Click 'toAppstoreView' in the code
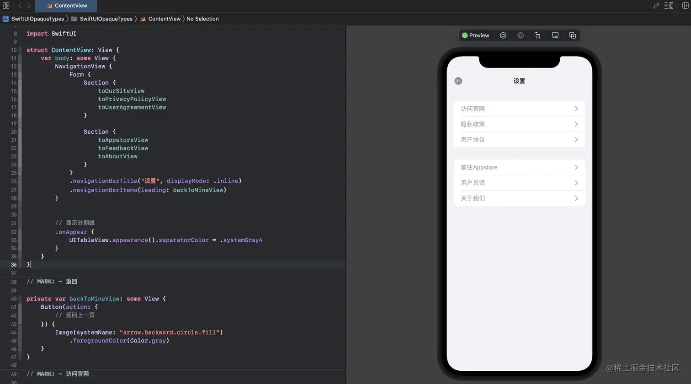 123,140
